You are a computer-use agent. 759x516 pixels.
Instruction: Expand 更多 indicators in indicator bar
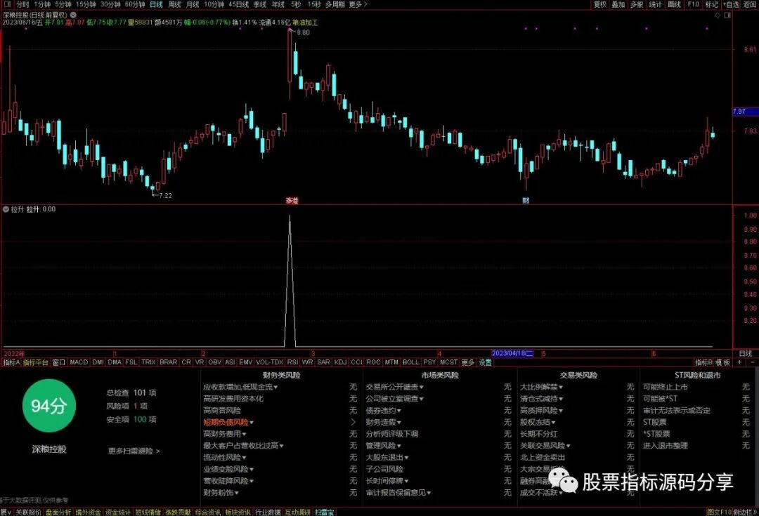coord(467,362)
